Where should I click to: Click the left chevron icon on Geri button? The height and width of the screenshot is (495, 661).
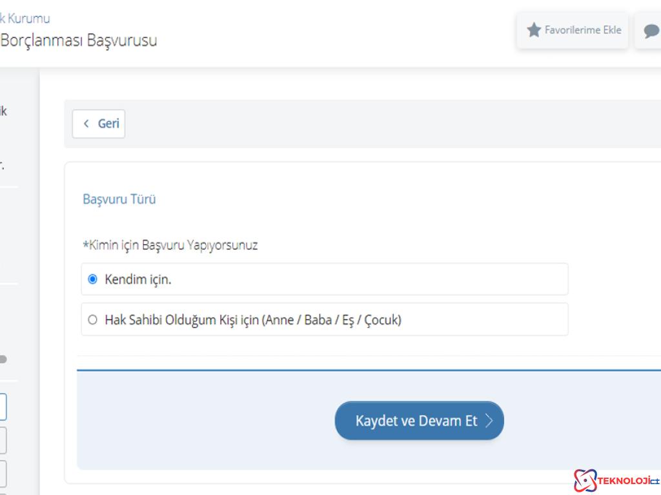87,123
